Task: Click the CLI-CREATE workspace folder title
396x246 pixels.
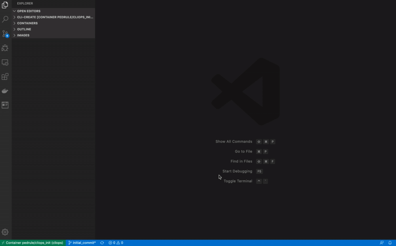Action: 55,17
